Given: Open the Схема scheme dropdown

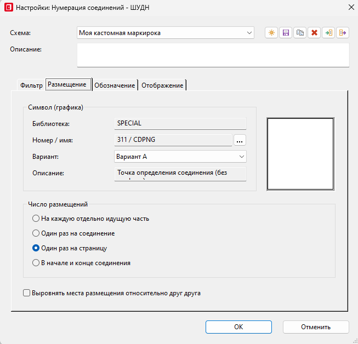Looking at the screenshot, I should point(166,33).
